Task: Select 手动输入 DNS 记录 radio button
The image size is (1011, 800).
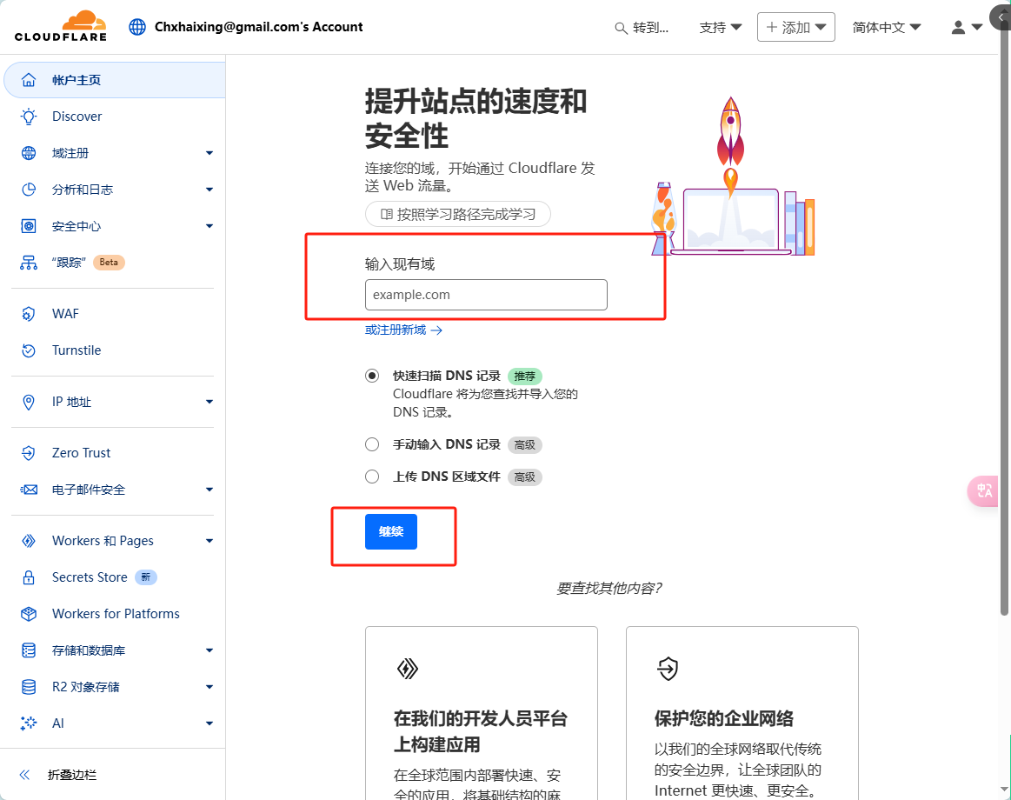Action: tap(372, 444)
